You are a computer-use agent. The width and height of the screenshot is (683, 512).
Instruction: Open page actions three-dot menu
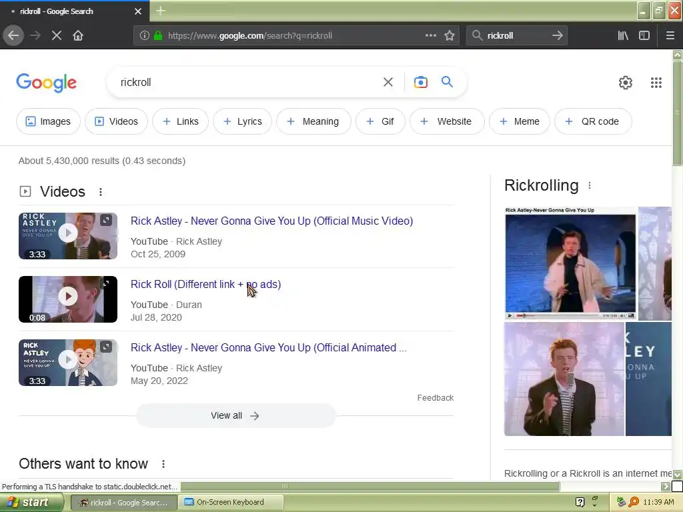430,35
